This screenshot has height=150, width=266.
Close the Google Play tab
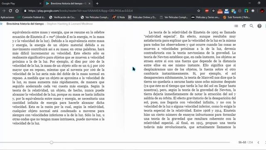point(40,3)
